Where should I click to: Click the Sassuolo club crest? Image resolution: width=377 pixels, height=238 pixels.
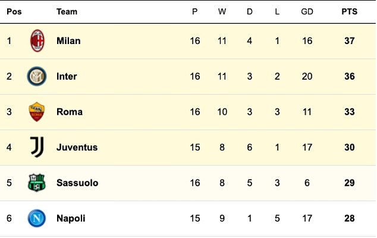pos(37,183)
